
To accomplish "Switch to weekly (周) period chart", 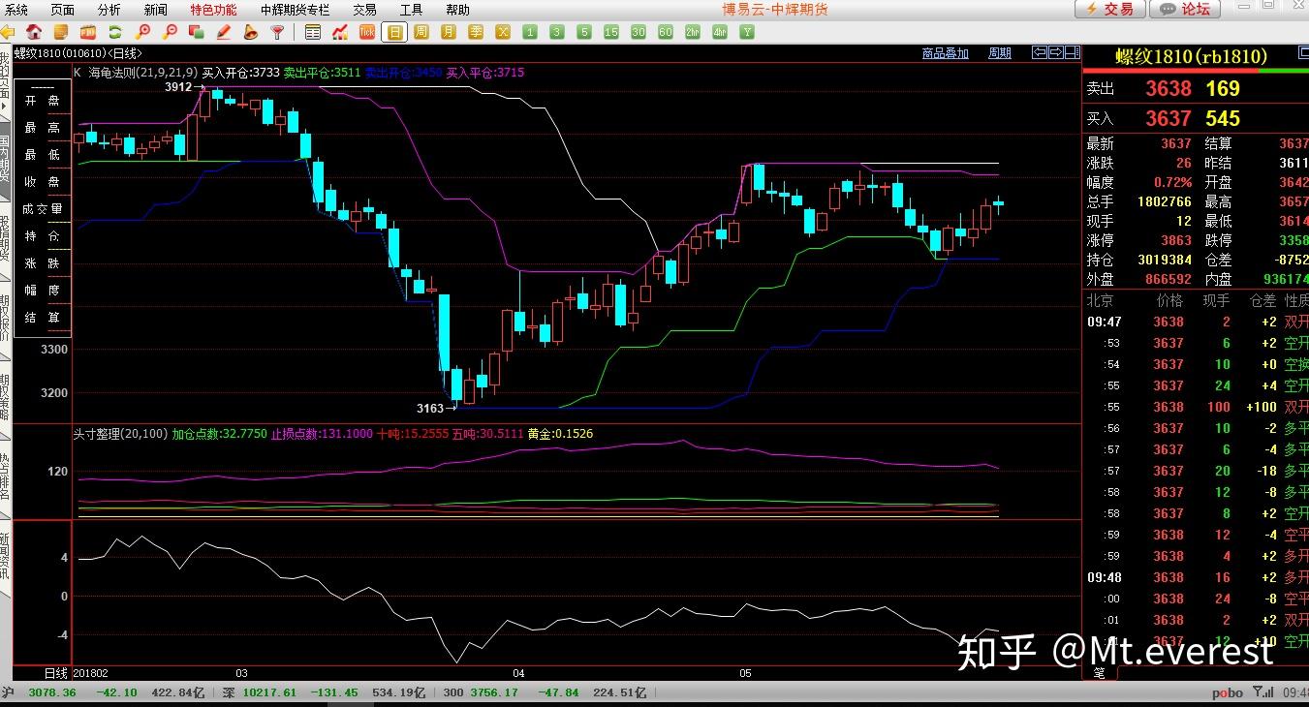I will pyautogui.click(x=421, y=32).
